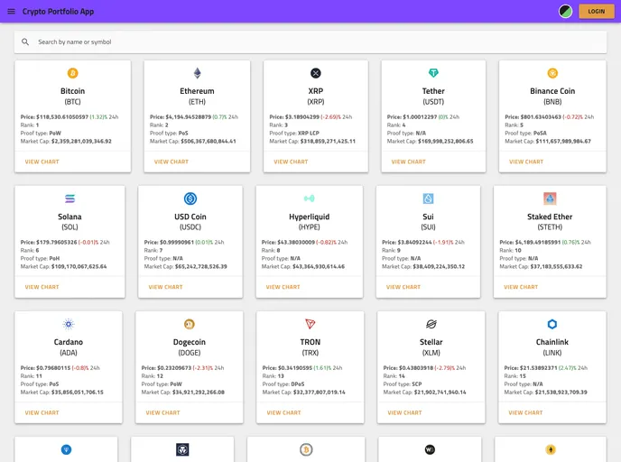Click the USD Coin logo
Screen dimensions: 621x462
190,199
